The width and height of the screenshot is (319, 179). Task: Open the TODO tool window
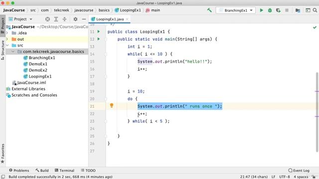(x=88, y=171)
